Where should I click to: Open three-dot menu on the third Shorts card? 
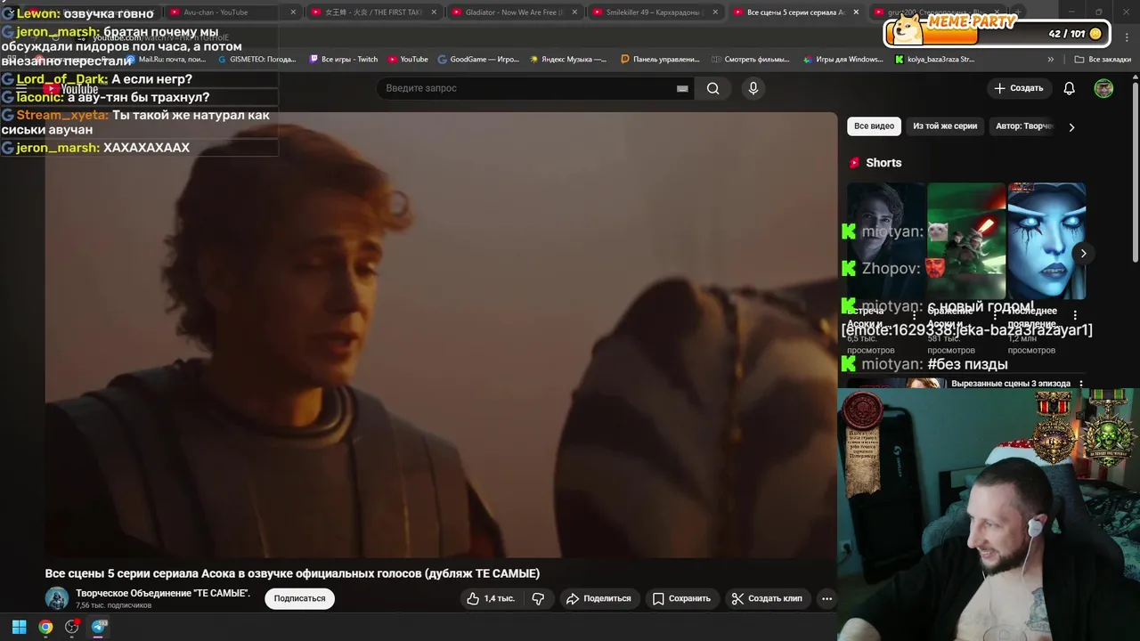(1075, 315)
